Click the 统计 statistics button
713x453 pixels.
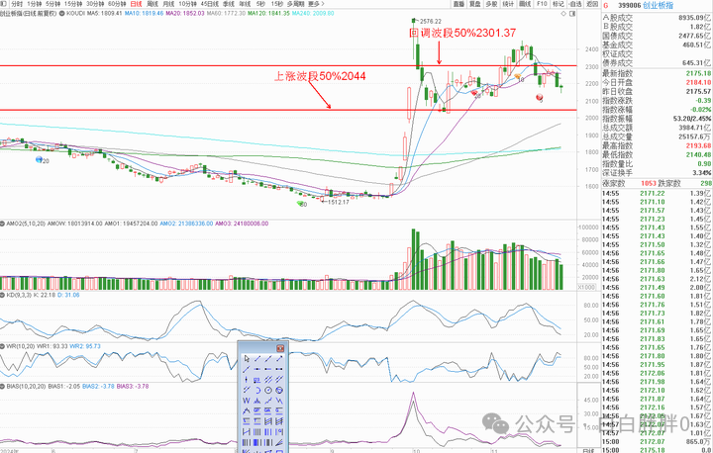pos(508,4)
